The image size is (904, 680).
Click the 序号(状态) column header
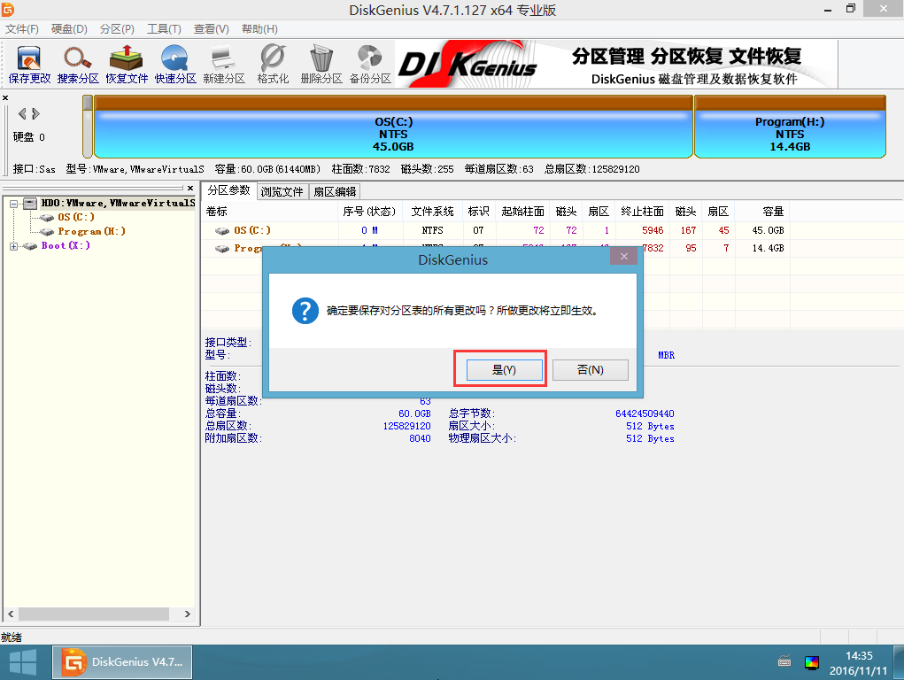(x=369, y=212)
